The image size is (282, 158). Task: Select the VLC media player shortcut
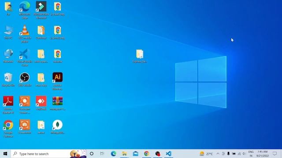[x=25, y=34]
